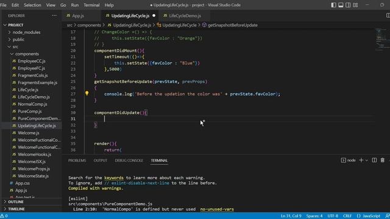Change line ending via CRLF
The height and width of the screenshot is (219, 390).
[x=347, y=216]
